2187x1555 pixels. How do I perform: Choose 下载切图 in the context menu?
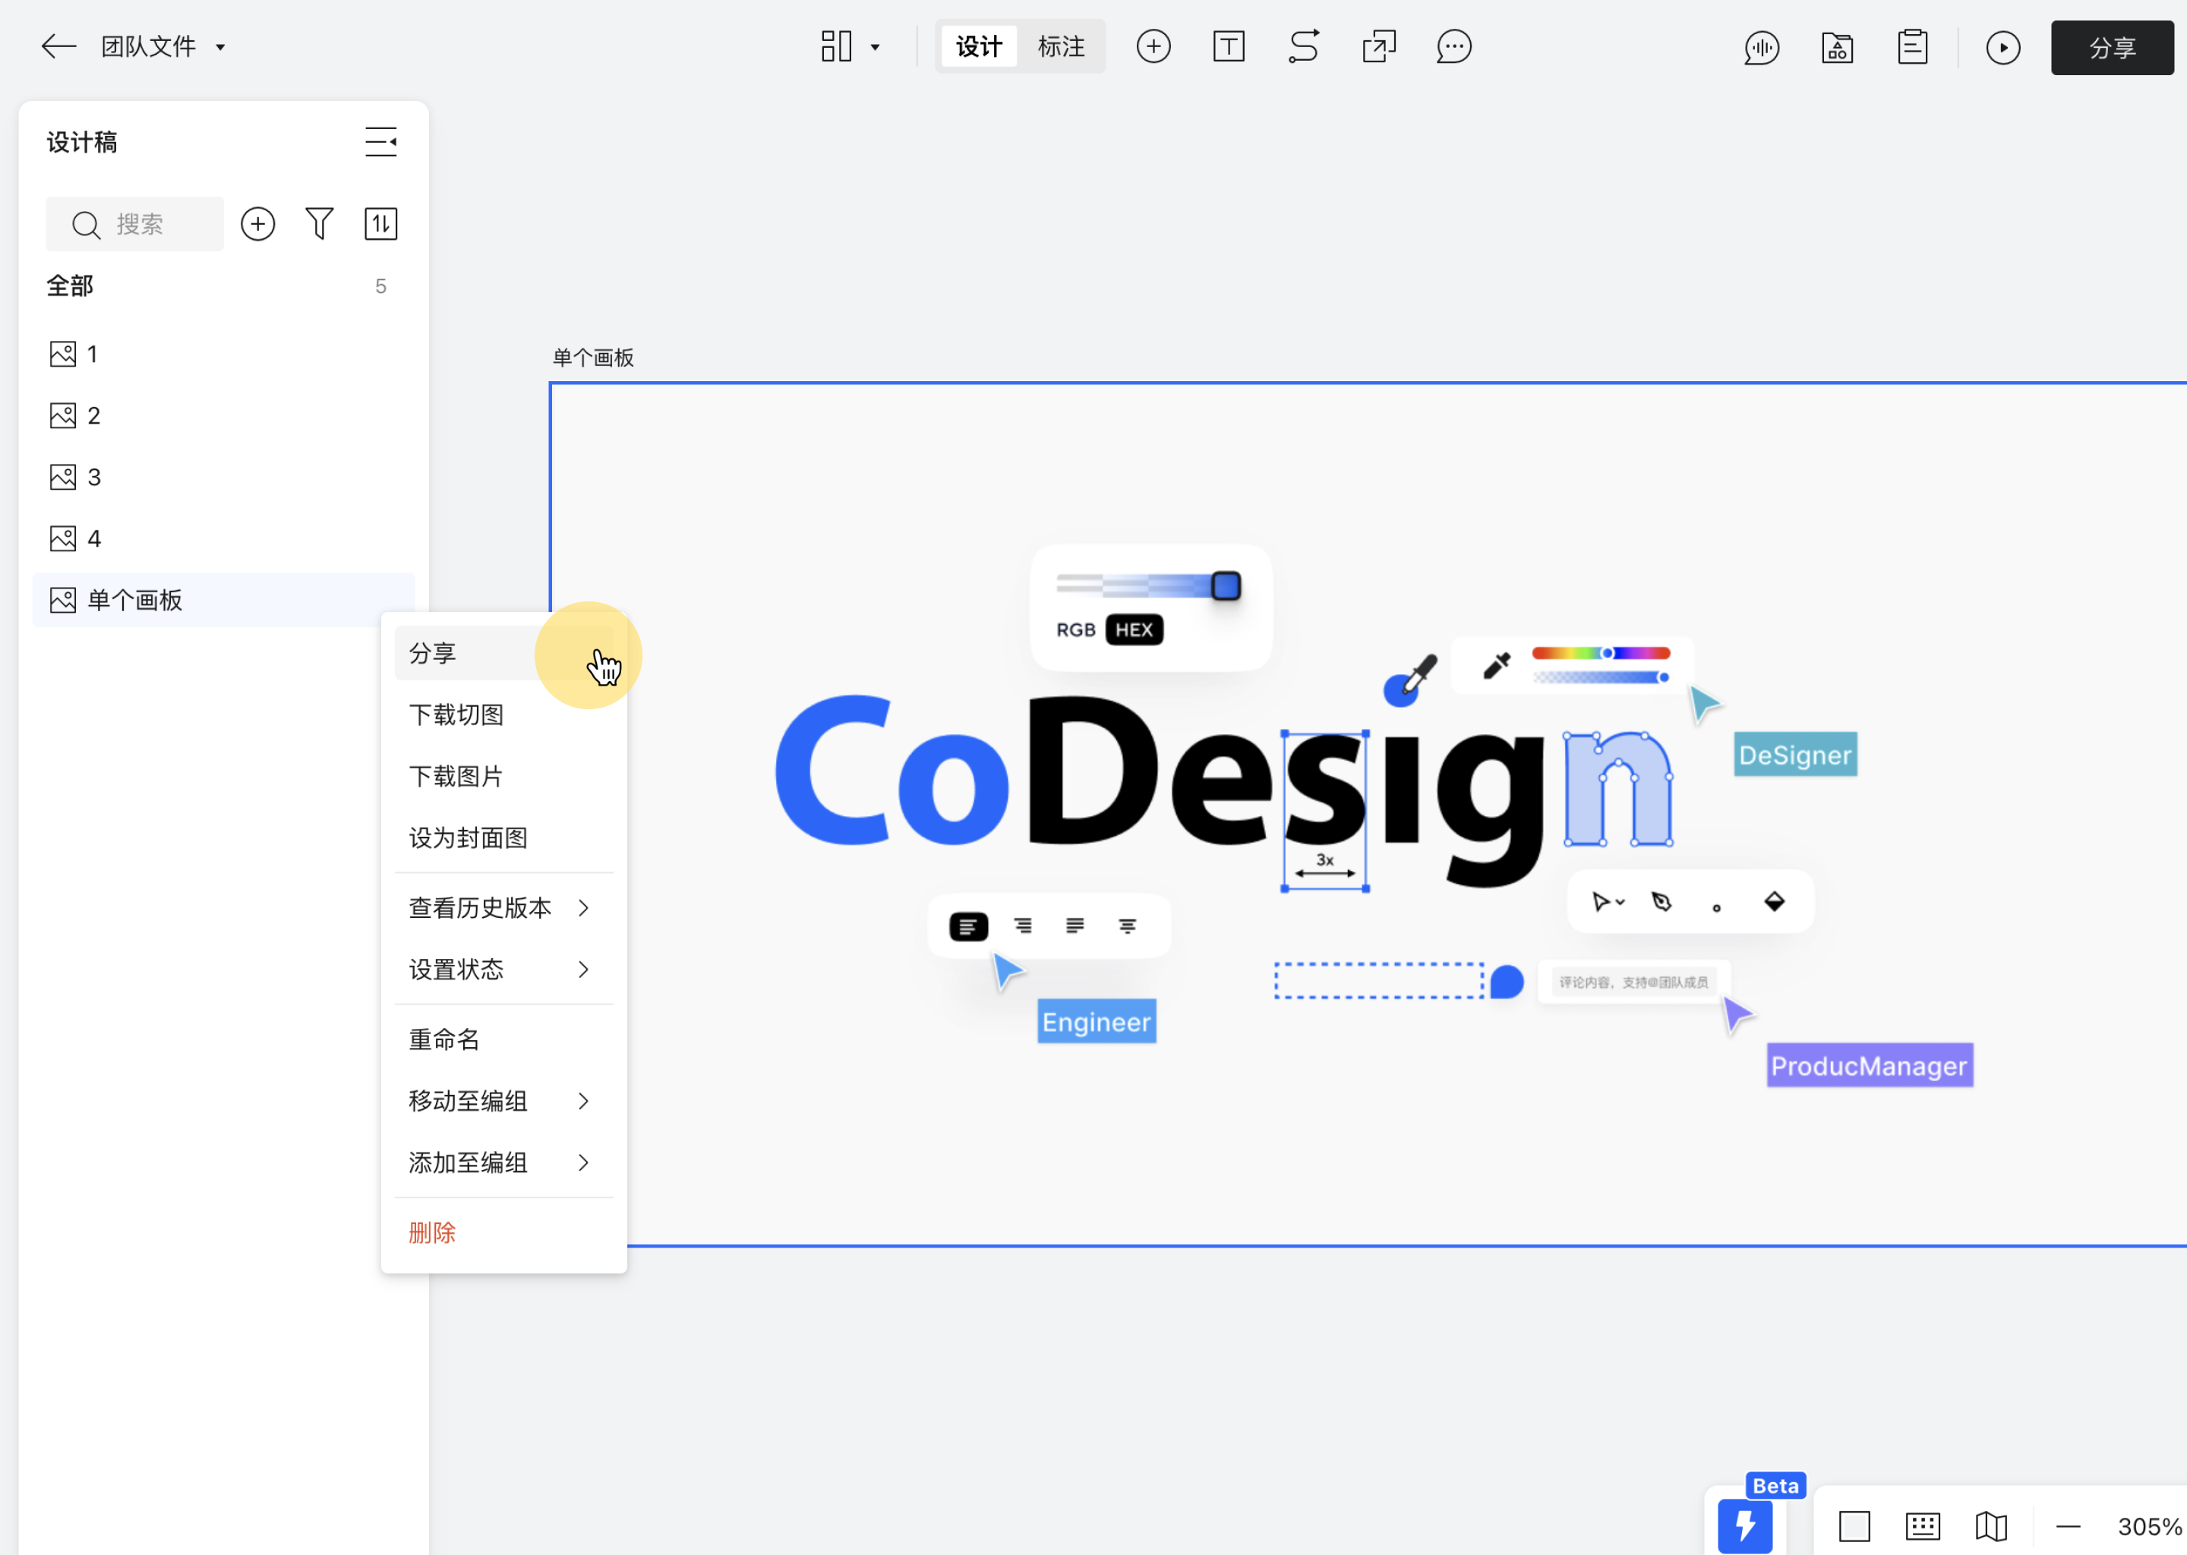coord(503,714)
